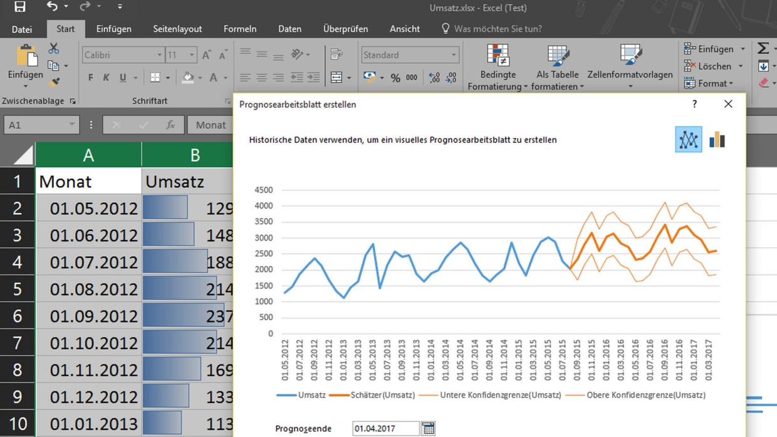Increase font size with the larger A

pos(206,55)
